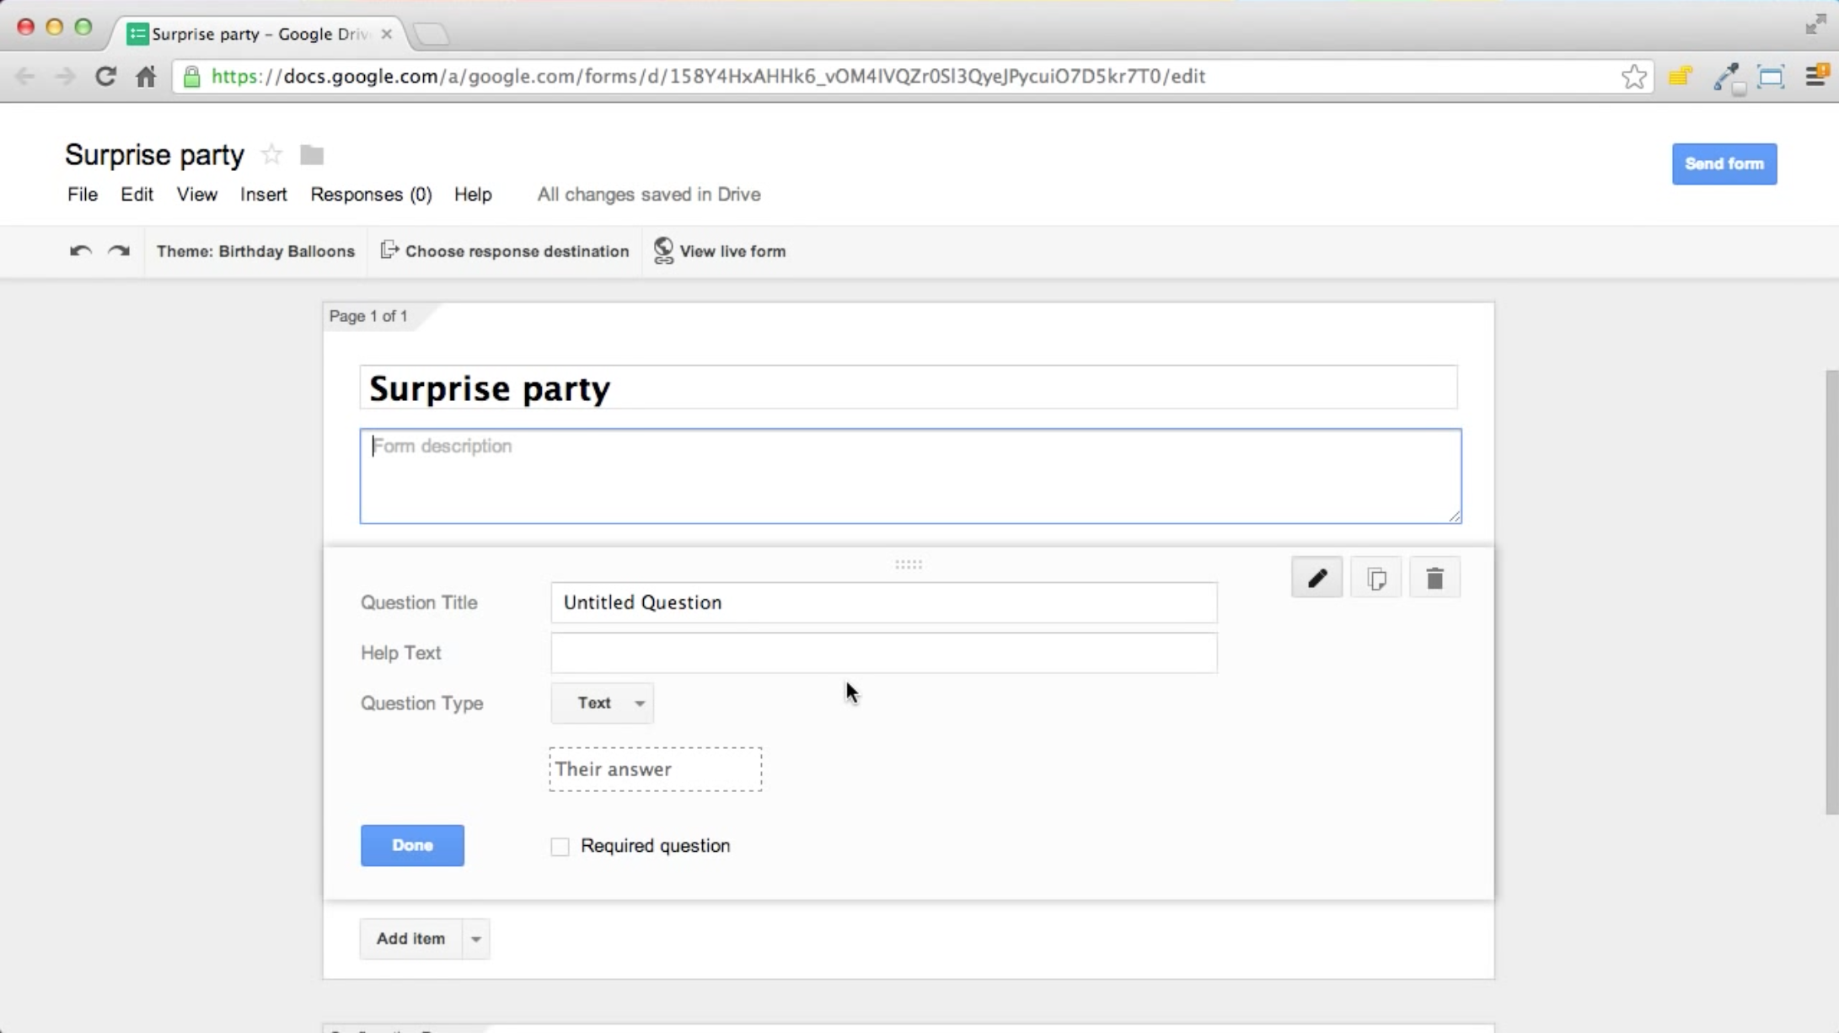Click the redo arrow in toolbar

[119, 251]
